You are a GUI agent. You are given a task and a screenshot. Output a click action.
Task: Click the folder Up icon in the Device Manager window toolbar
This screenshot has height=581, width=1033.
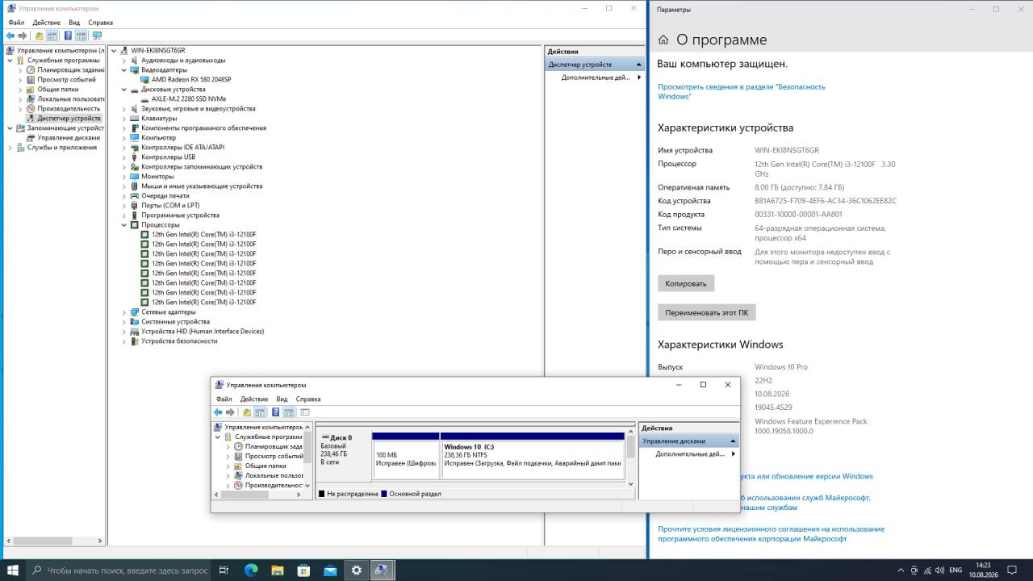(x=39, y=36)
